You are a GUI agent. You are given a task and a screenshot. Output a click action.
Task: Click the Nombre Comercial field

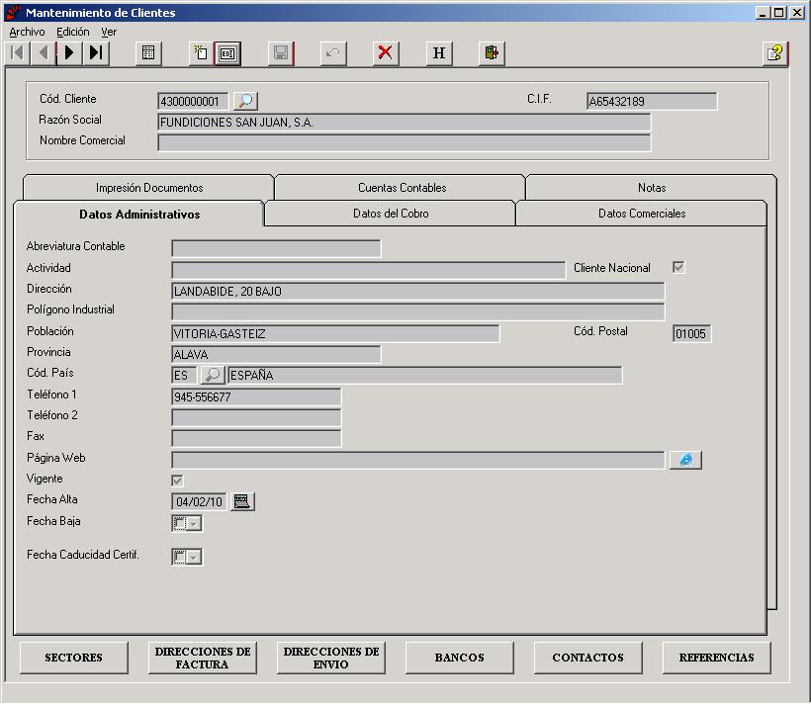[x=404, y=142]
